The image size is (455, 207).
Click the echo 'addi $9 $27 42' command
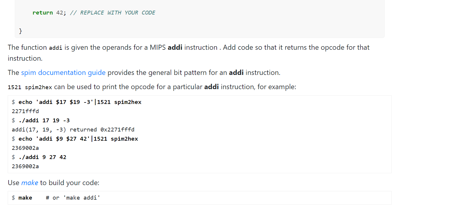(78, 139)
